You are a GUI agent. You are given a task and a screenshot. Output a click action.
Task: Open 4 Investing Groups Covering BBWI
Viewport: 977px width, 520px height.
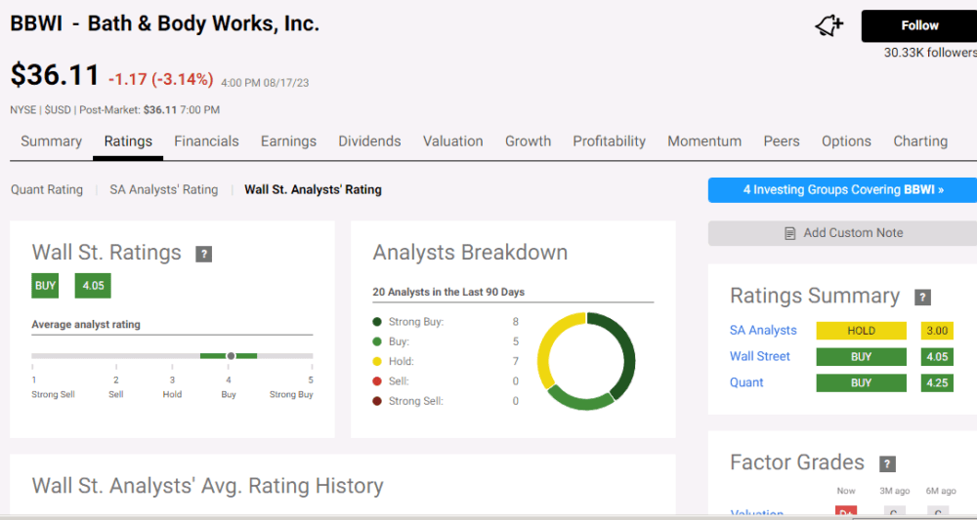pos(842,189)
